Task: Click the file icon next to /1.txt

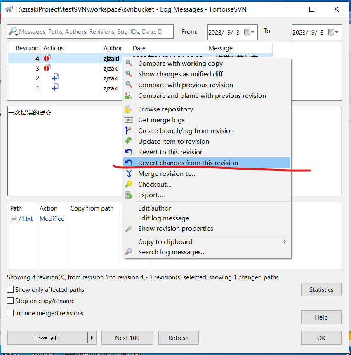Action: click(14, 218)
